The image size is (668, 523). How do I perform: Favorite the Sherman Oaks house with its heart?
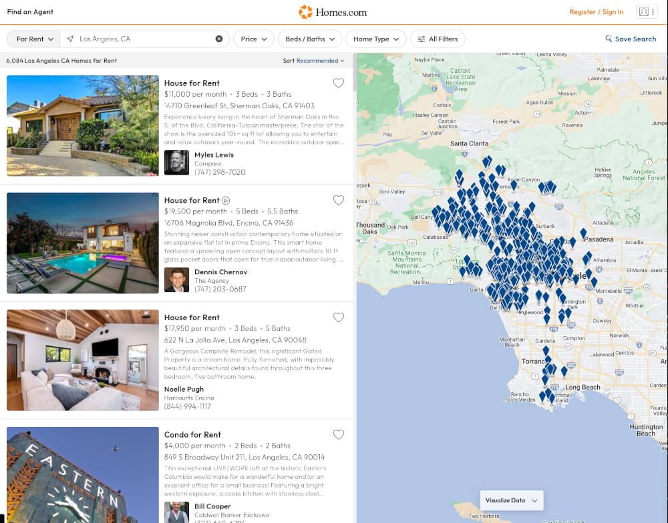339,83
